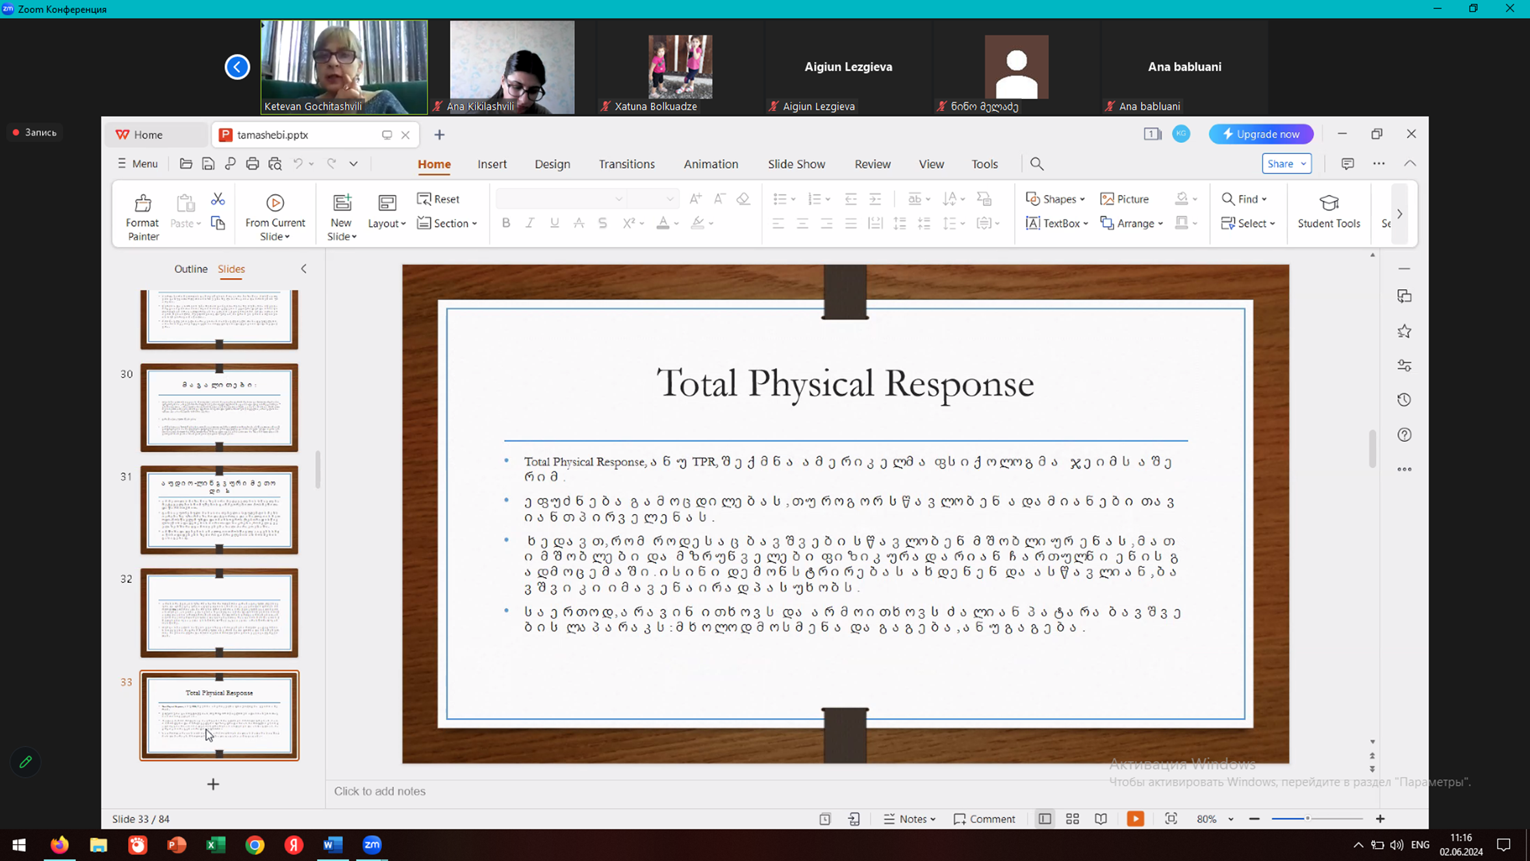Click the zoom in plus button
Viewport: 1530px width, 861px height.
coord(1380,819)
